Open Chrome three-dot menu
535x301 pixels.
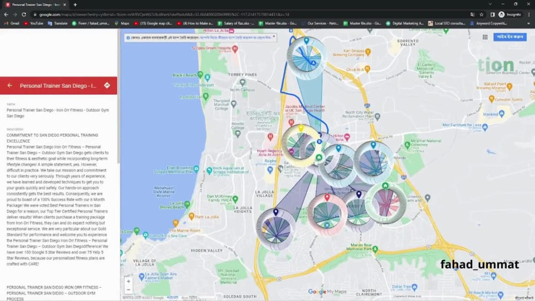point(529,14)
